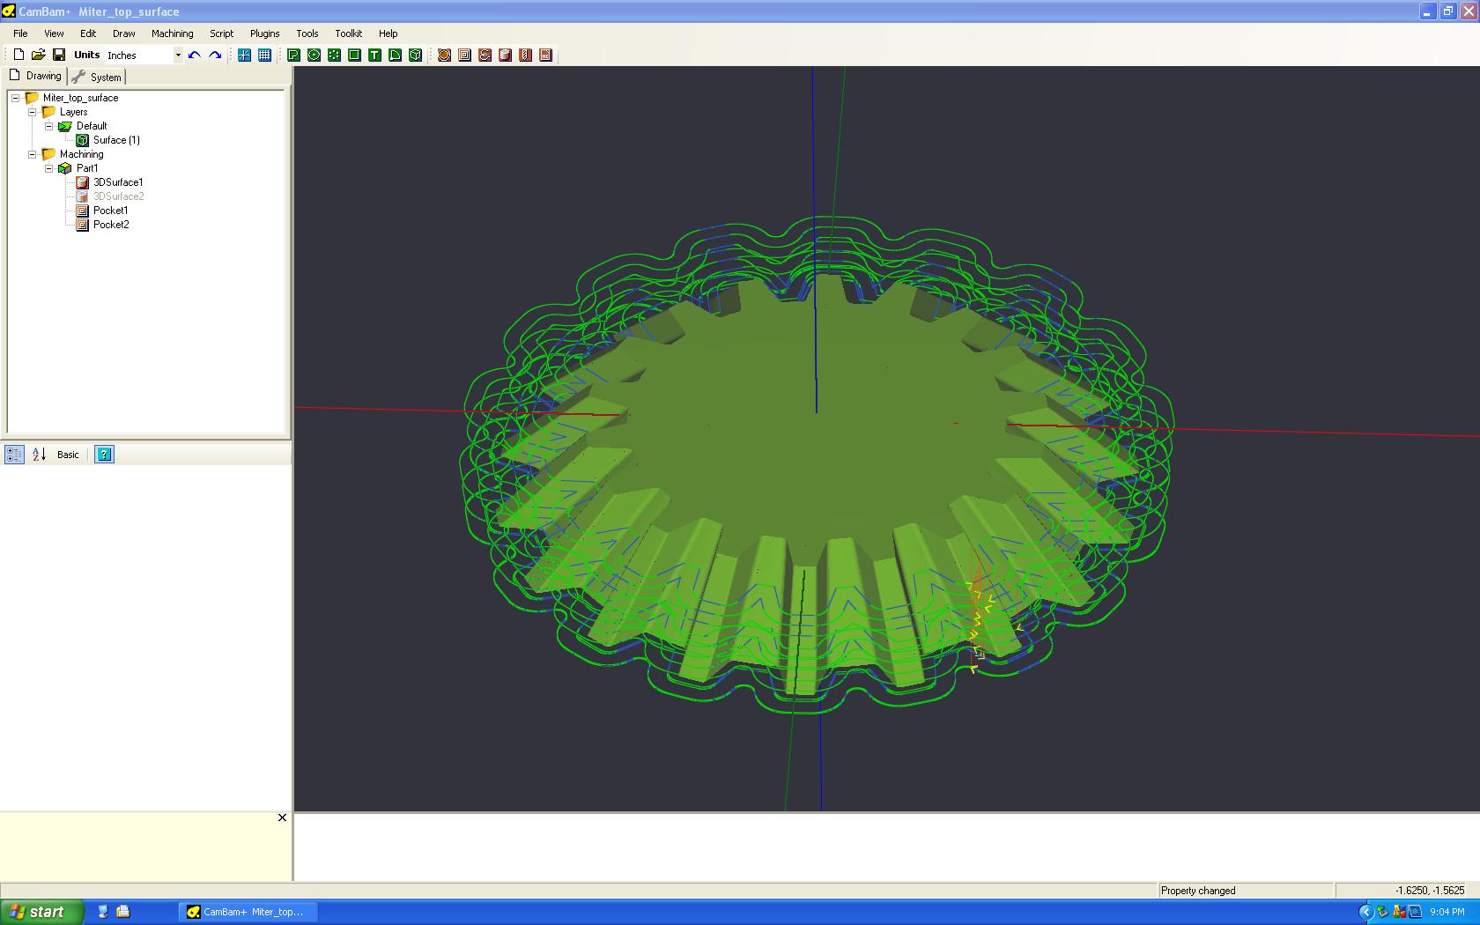Insert an NC file operation

coord(545,55)
